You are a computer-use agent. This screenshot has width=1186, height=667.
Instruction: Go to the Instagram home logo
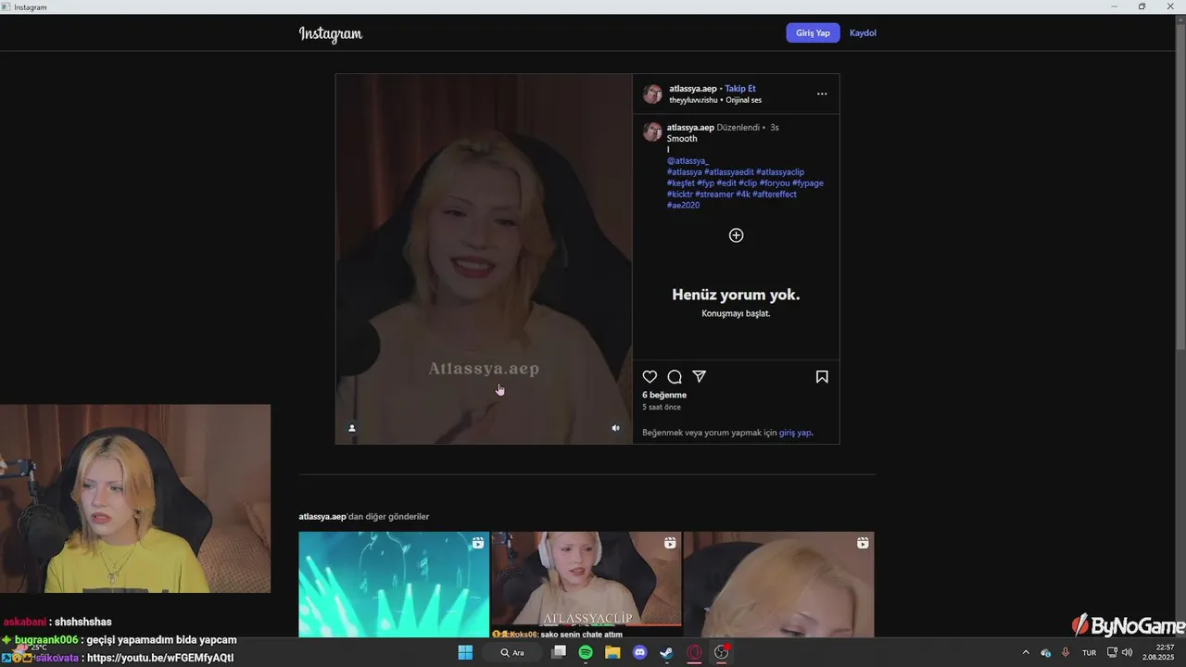[331, 34]
